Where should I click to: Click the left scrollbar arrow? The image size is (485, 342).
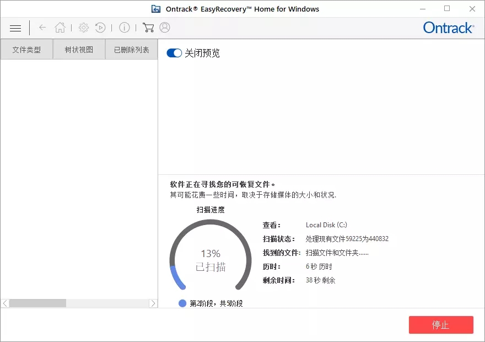[x=5, y=303]
